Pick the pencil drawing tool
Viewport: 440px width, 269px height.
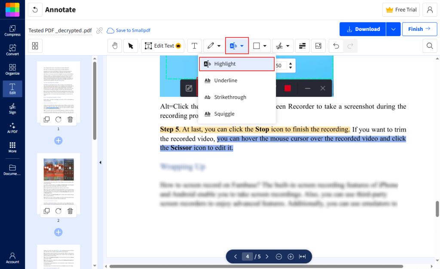pos(211,45)
